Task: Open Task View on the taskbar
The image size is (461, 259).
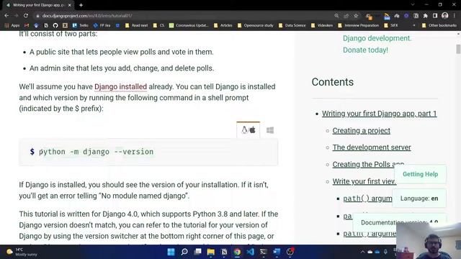Action: 197,252
